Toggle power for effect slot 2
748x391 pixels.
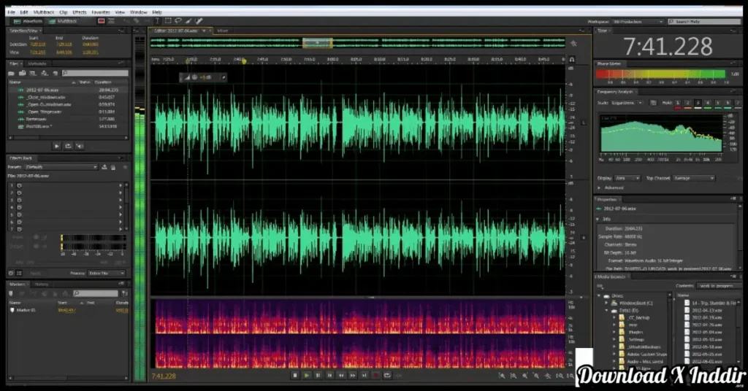(x=20, y=193)
